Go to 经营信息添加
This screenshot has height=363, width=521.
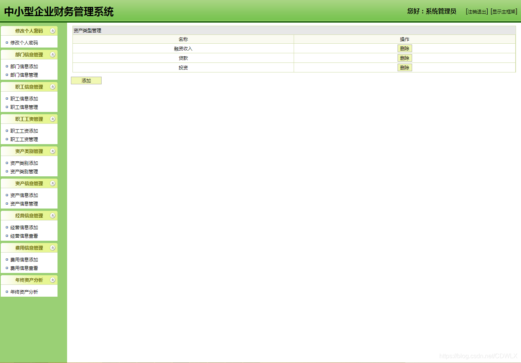click(24, 228)
